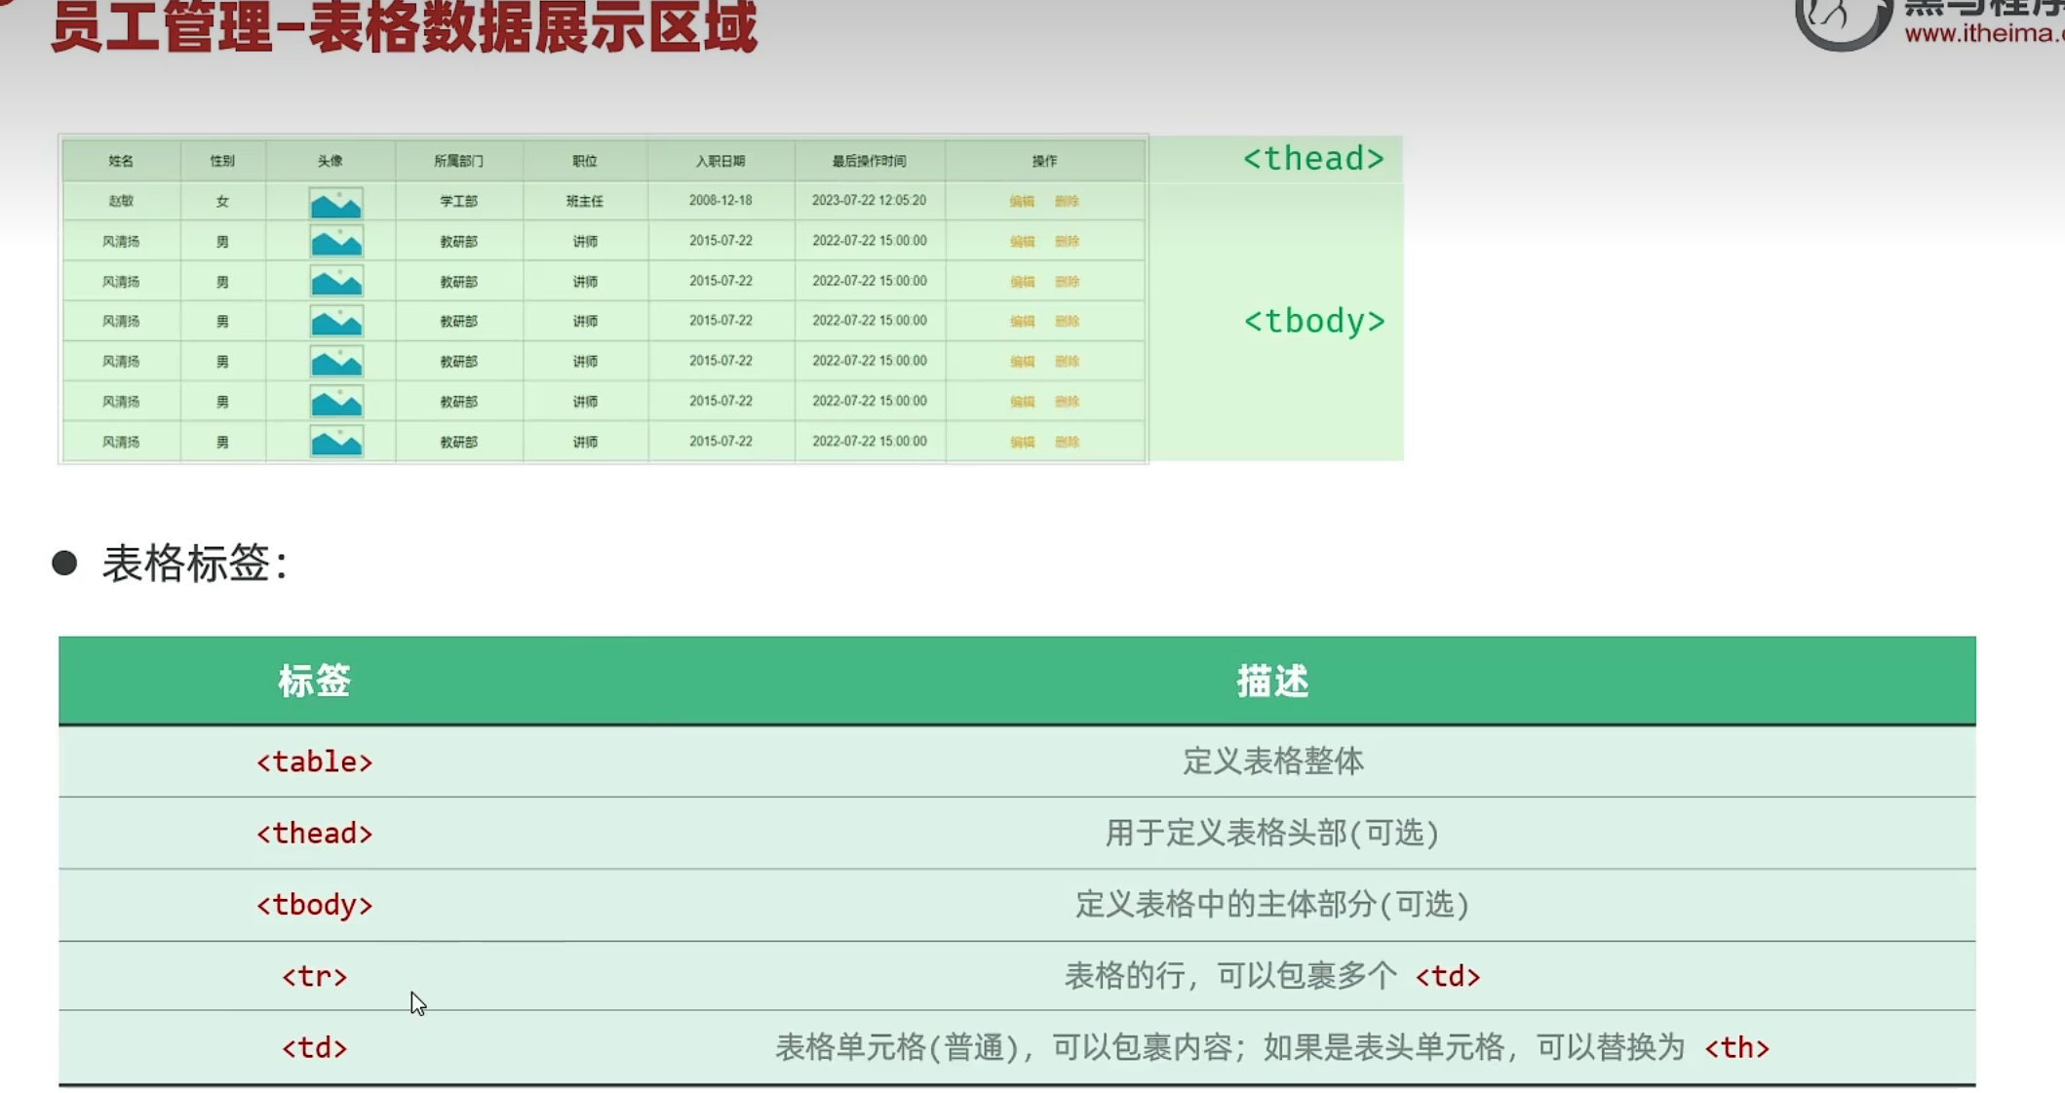Click the red <tr> tag in the tag column
The height and width of the screenshot is (1093, 2065).
click(x=314, y=976)
